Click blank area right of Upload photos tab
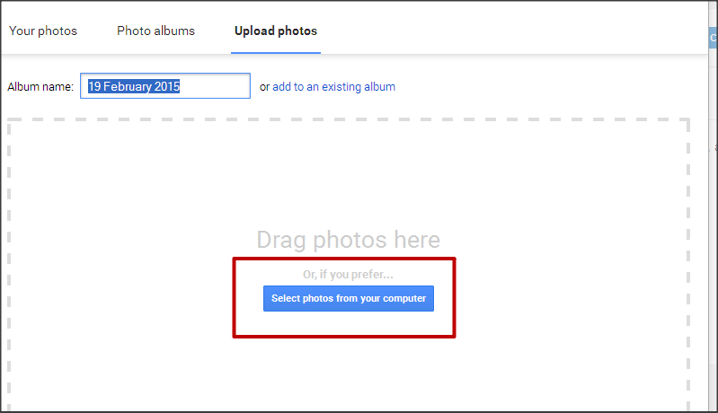This screenshot has width=718, height=413. (x=504, y=31)
